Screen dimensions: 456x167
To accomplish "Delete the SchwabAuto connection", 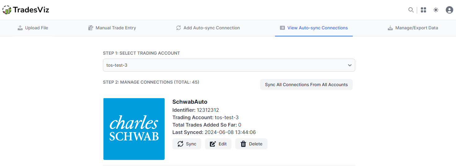I will click(x=251, y=144).
